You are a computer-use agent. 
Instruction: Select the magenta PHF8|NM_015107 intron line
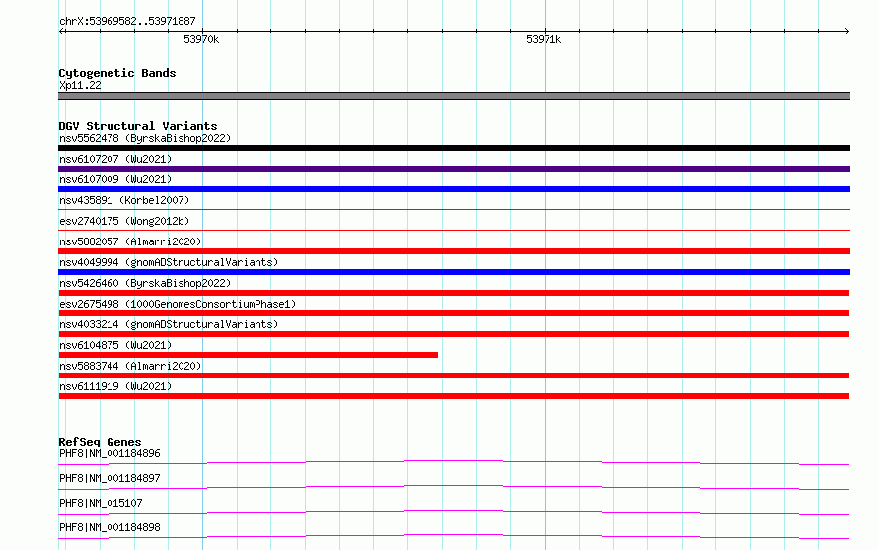[x=454, y=512]
